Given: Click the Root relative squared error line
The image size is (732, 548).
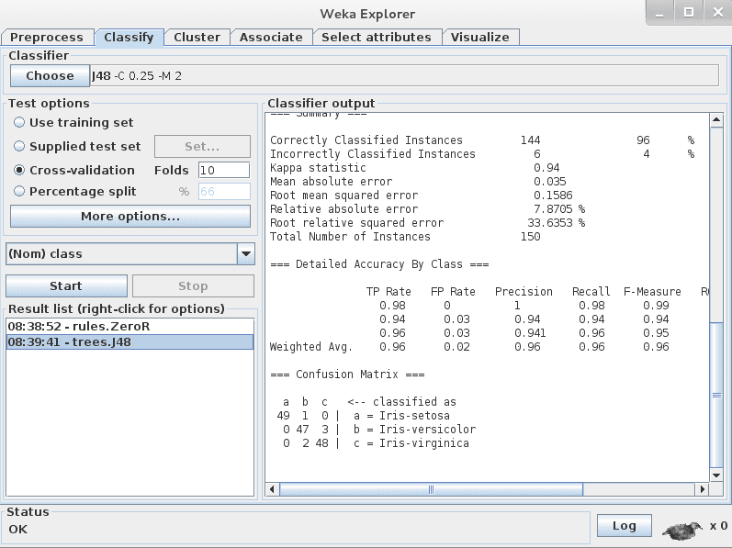Looking at the screenshot, I should pyautogui.click(x=428, y=222).
